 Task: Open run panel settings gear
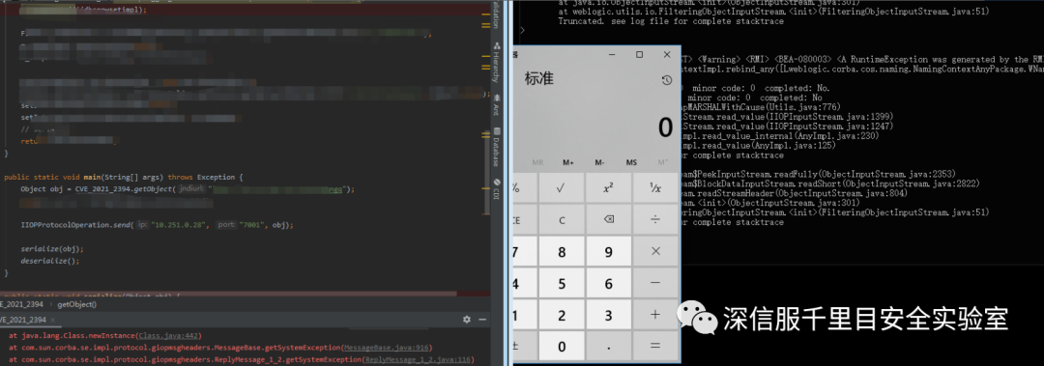467,320
